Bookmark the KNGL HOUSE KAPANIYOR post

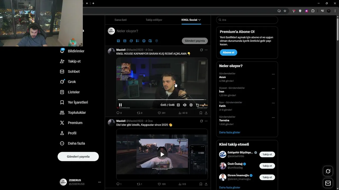coord(201,113)
